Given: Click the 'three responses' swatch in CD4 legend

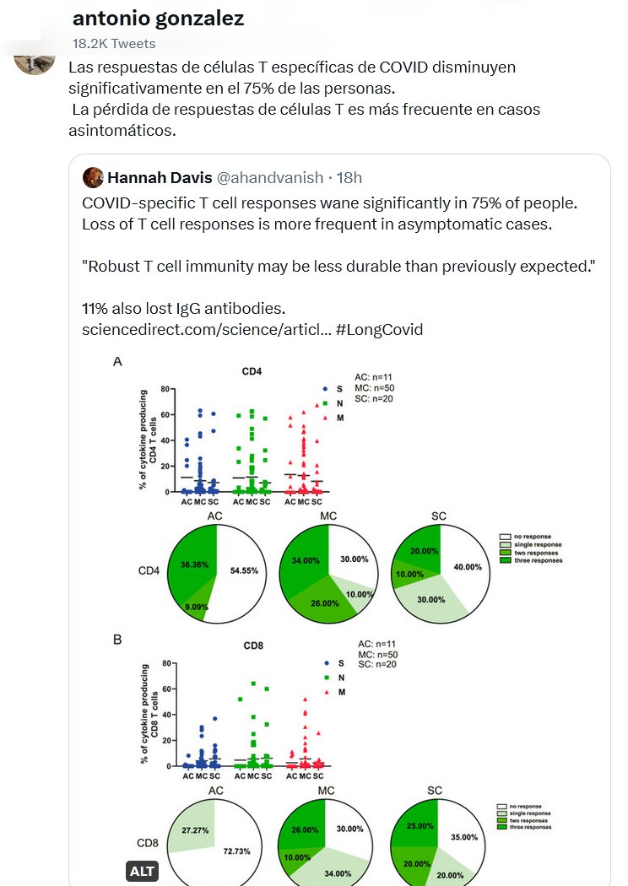Looking at the screenshot, I should click(x=506, y=560).
